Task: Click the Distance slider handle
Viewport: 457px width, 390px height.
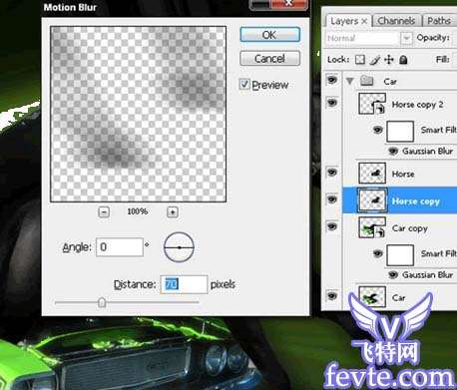Action: point(102,302)
